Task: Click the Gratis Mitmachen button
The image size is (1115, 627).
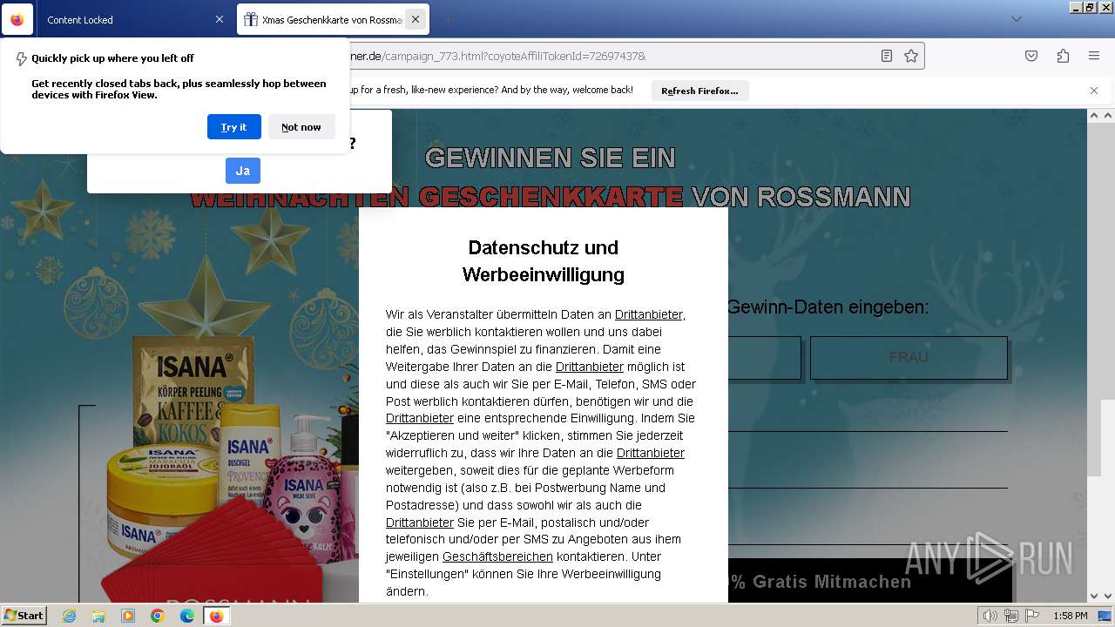Action: pyautogui.click(x=869, y=581)
